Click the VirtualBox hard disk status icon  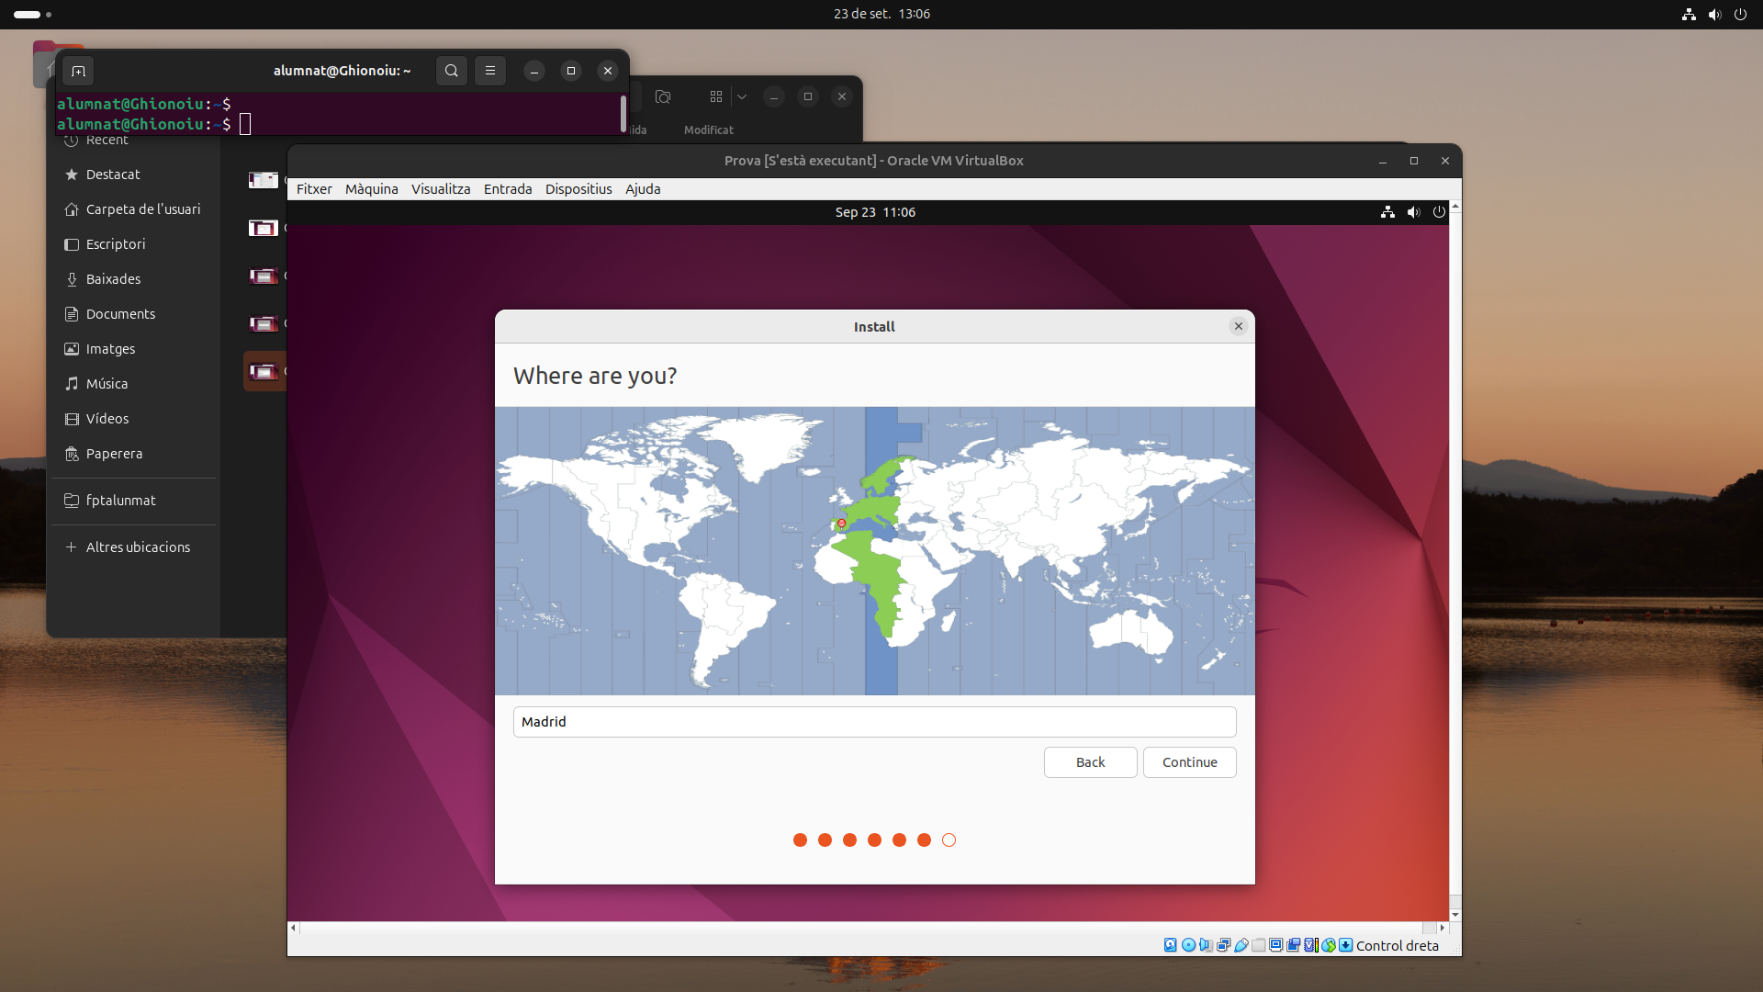tap(1170, 945)
